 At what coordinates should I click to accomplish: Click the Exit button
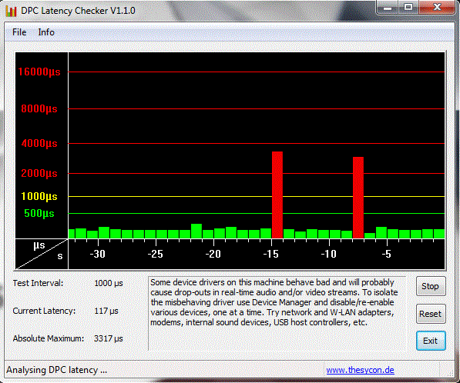[x=431, y=341]
